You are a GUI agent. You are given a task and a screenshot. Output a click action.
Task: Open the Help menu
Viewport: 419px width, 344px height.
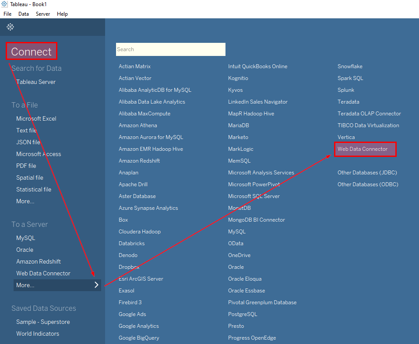(x=62, y=14)
